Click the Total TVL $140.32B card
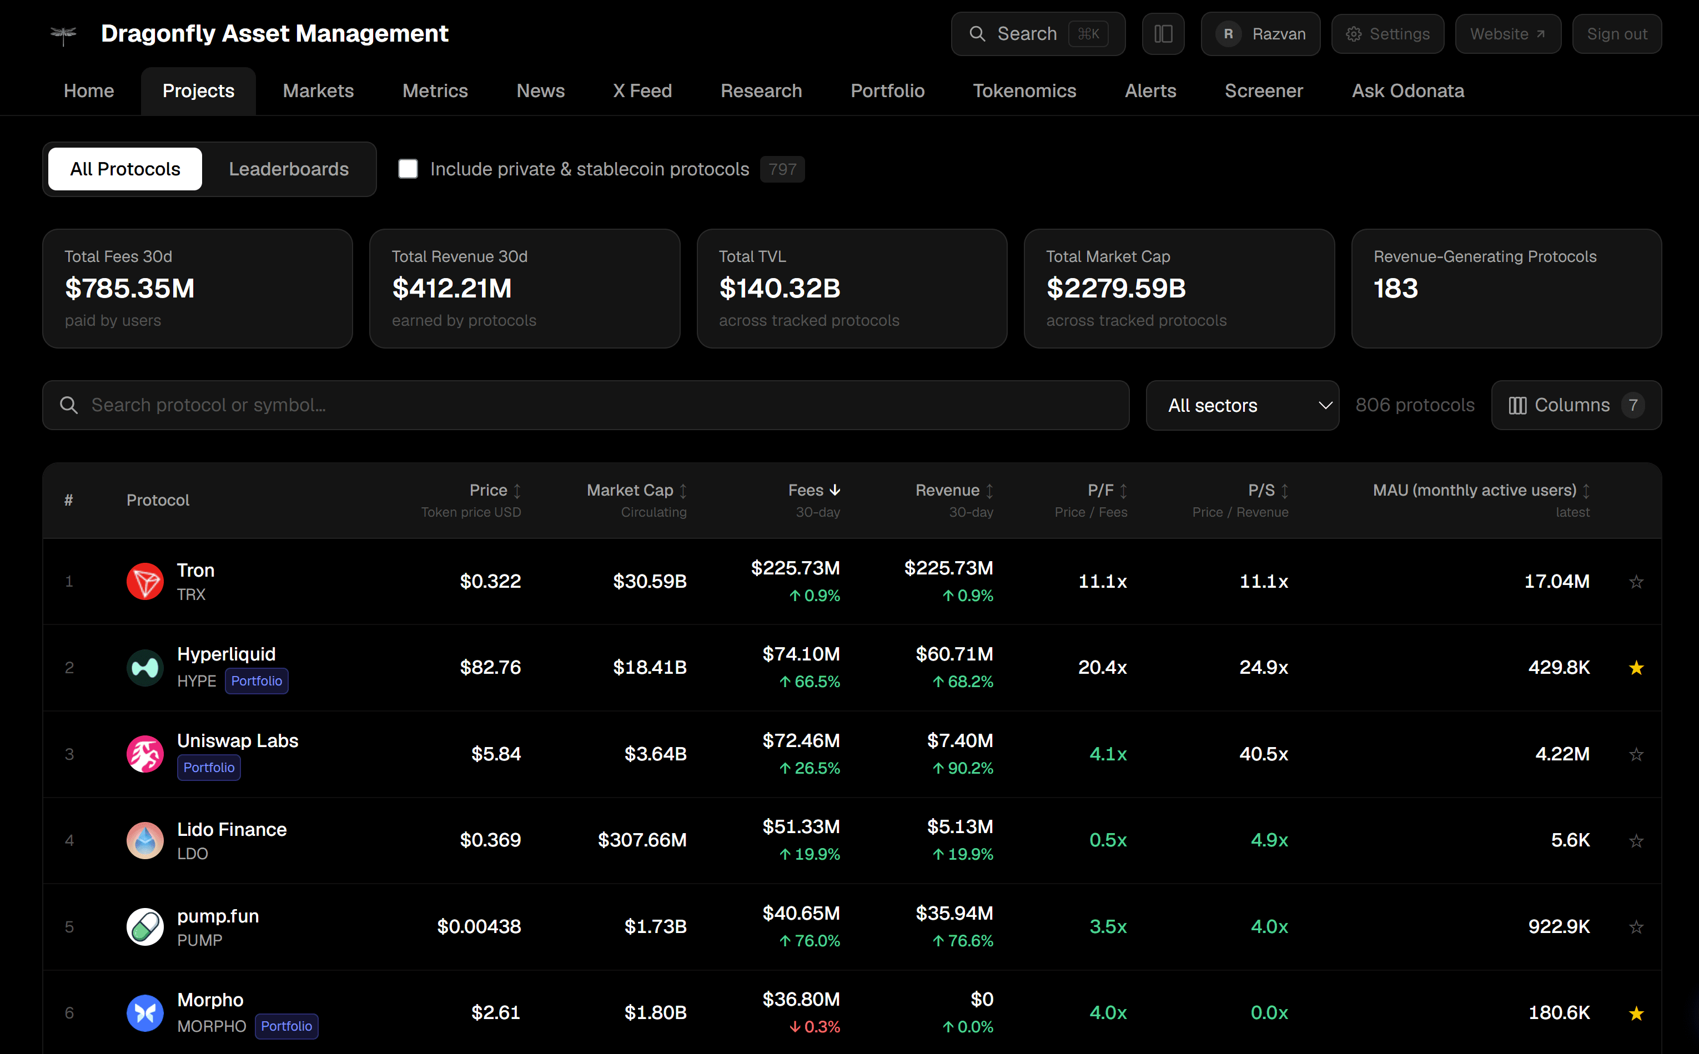 coord(852,289)
